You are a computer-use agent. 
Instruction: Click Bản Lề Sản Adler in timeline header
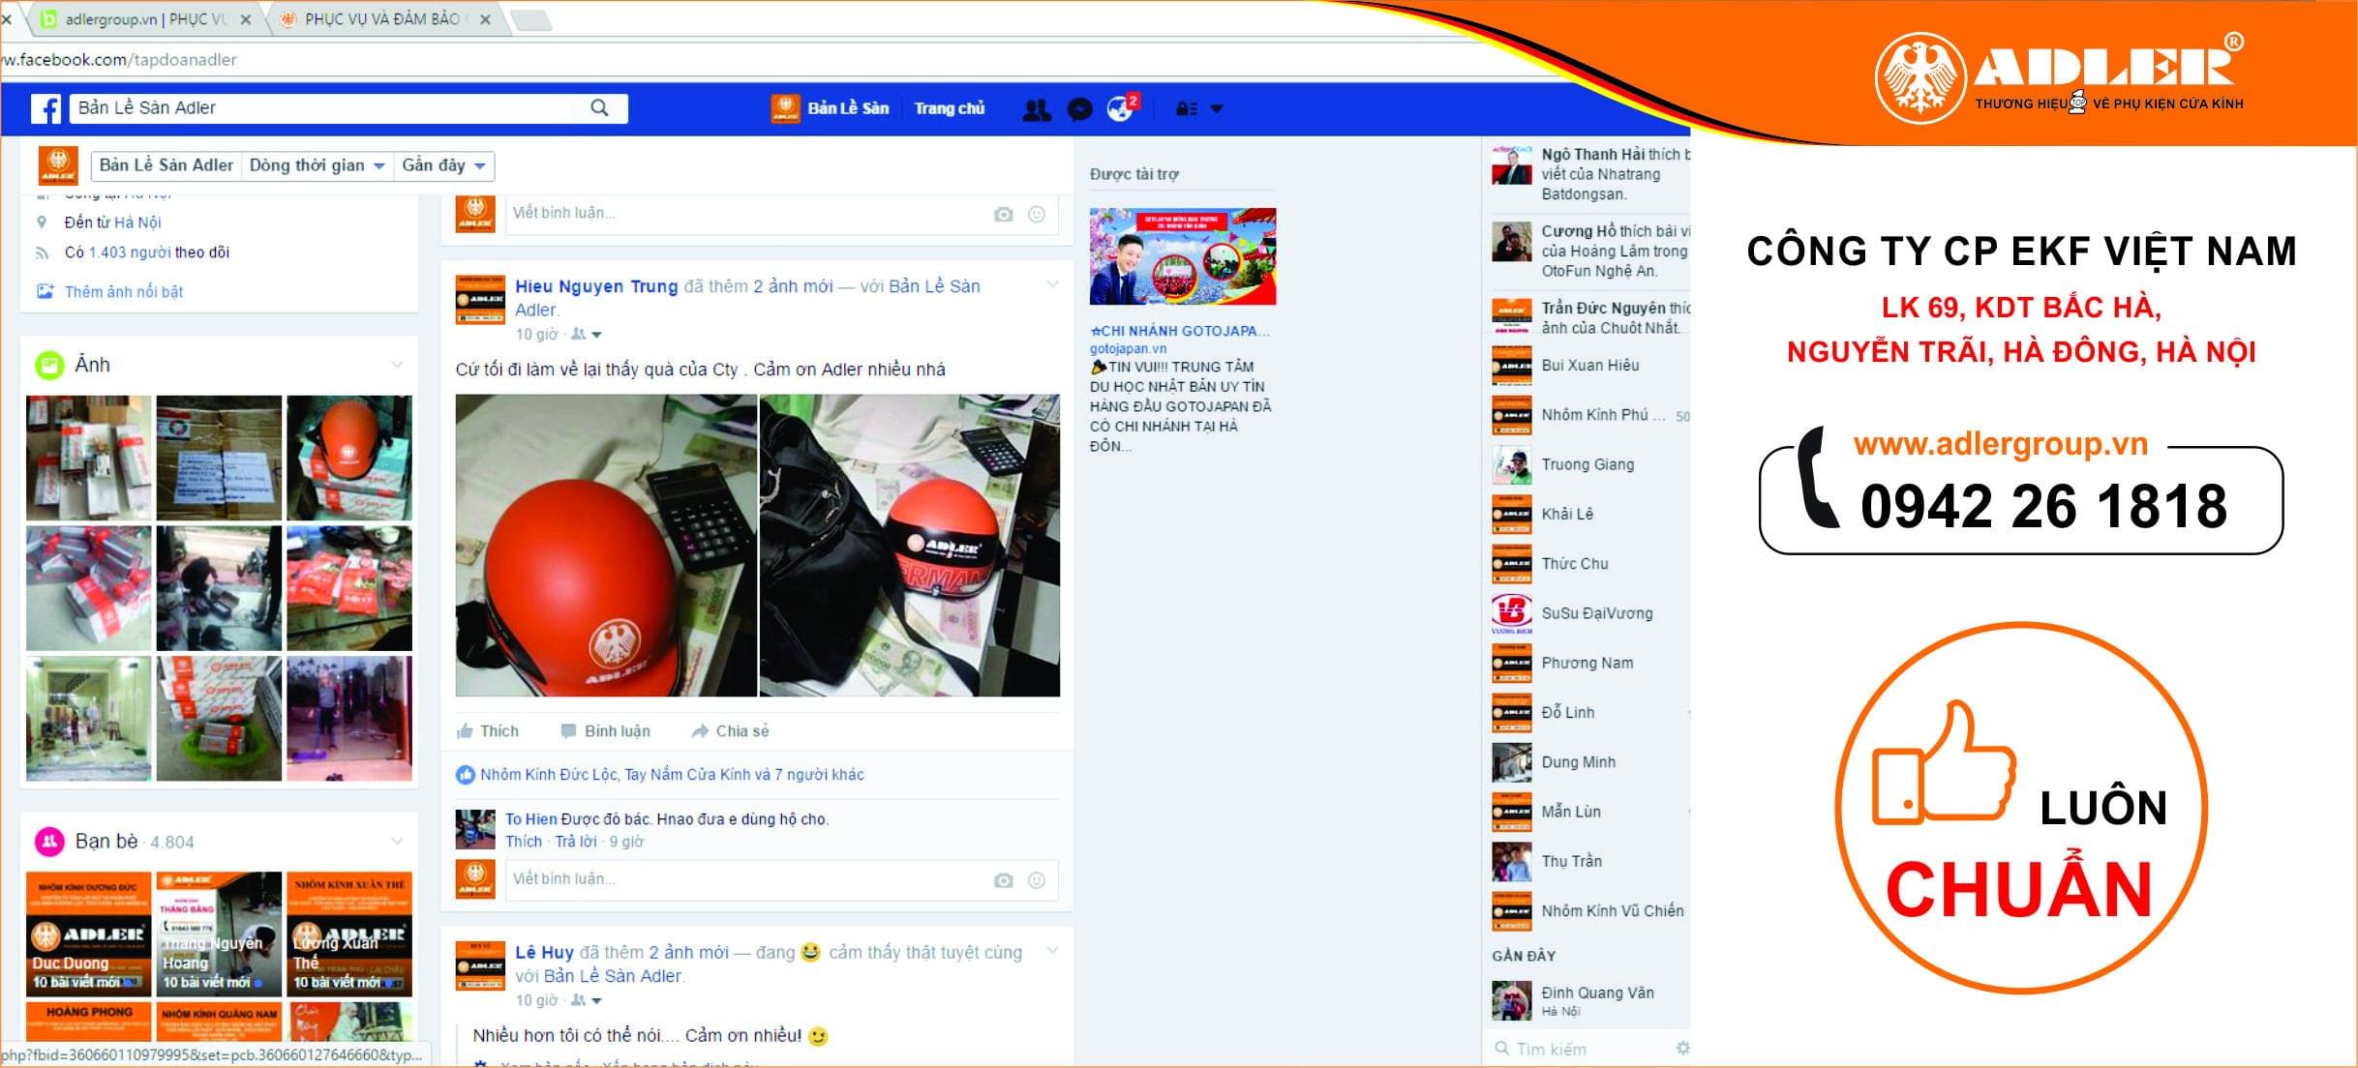tap(166, 165)
